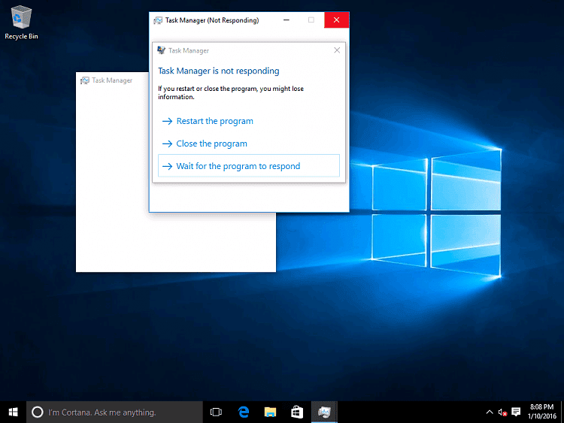The image size is (564, 423).
Task: Open the Action Center notifications
Action: click(516, 412)
